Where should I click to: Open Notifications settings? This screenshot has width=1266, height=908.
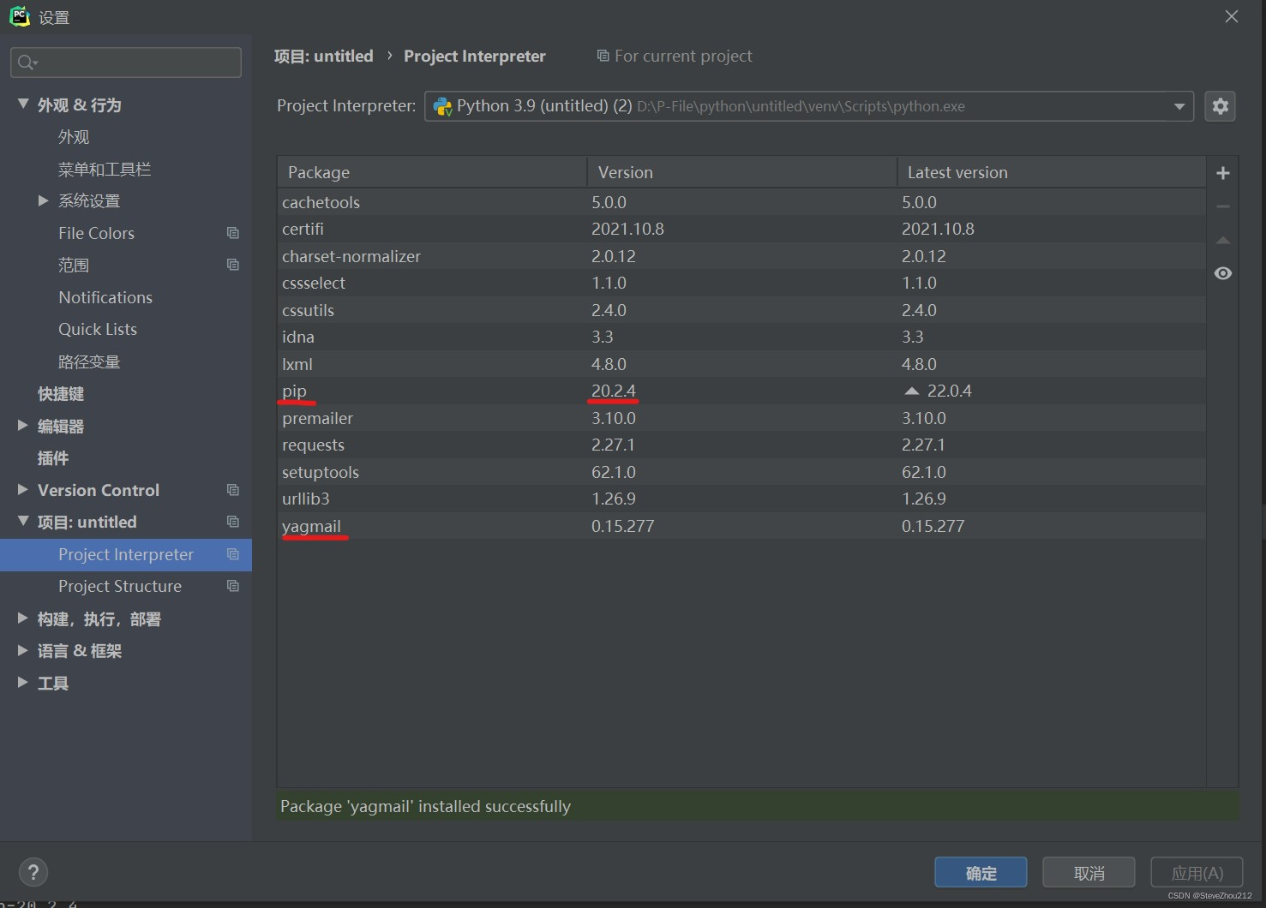click(x=105, y=297)
